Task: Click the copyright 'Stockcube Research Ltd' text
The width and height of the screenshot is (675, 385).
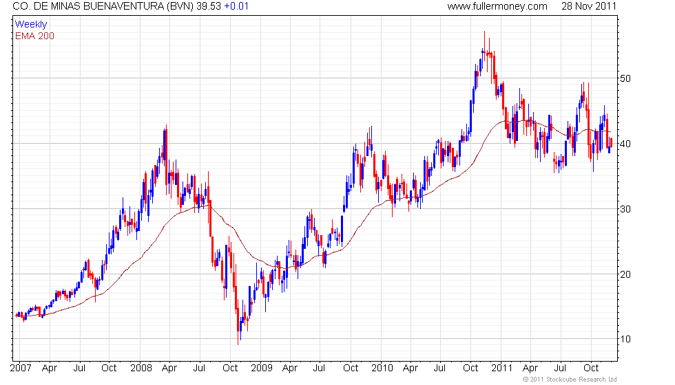Action: (x=570, y=379)
